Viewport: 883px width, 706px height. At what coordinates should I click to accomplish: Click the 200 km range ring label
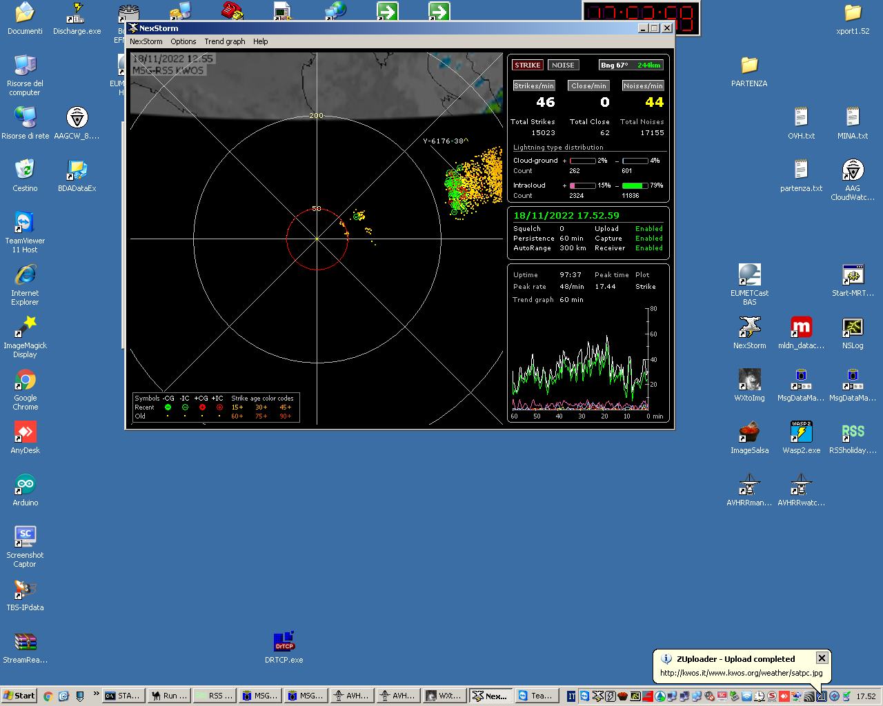coord(316,115)
